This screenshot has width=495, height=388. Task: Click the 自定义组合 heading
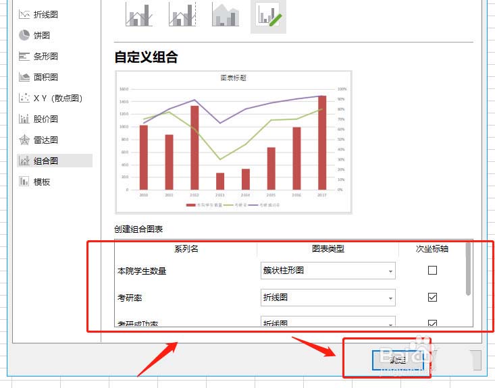tap(146, 57)
